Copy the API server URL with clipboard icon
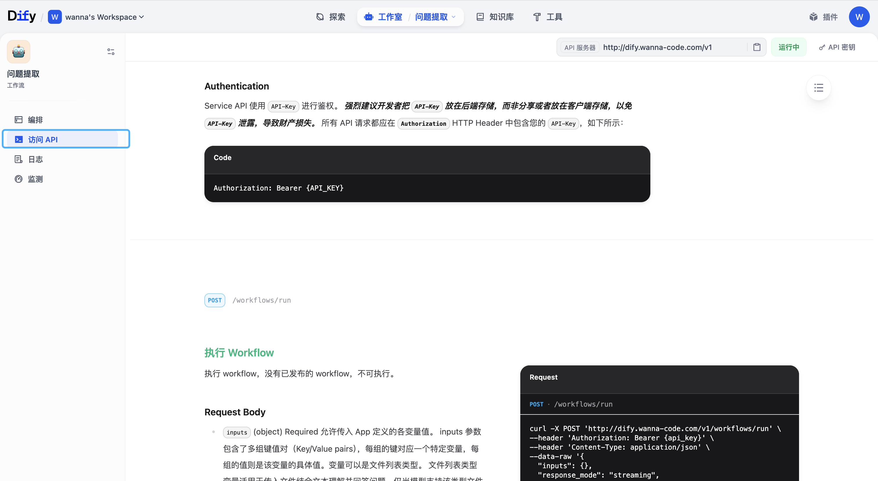878x481 pixels. (757, 47)
